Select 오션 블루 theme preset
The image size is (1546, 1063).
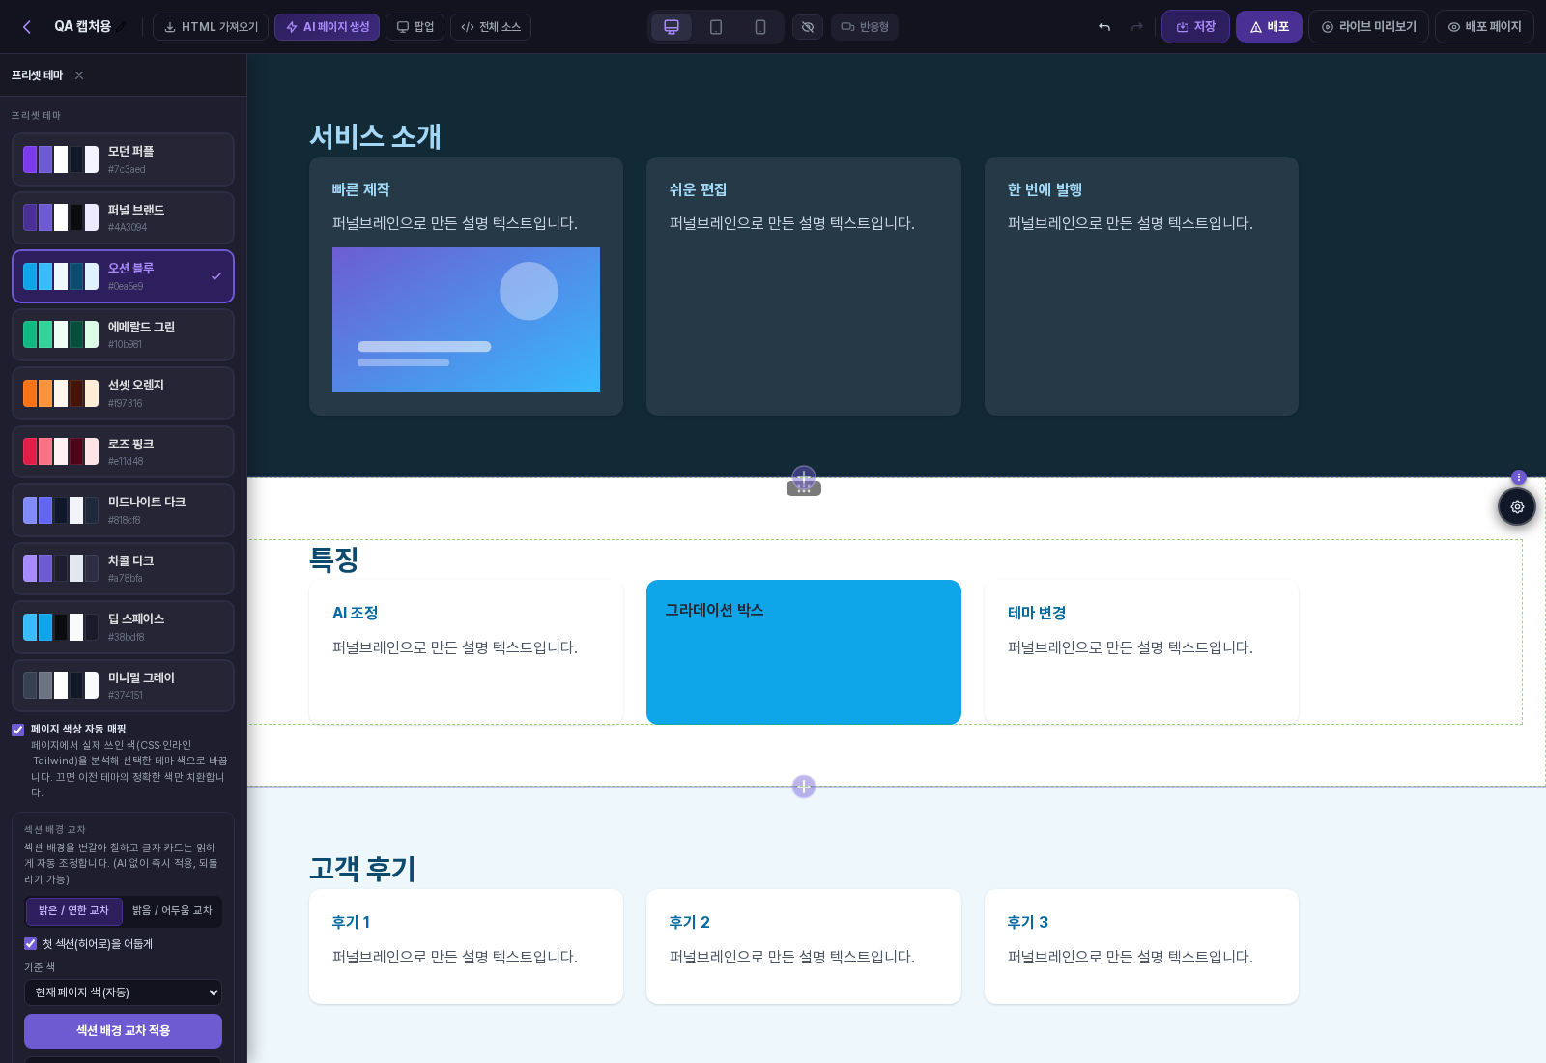click(x=124, y=276)
